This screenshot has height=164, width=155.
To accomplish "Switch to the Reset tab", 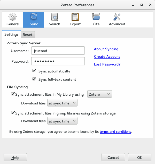I will pyautogui.click(x=28, y=35).
